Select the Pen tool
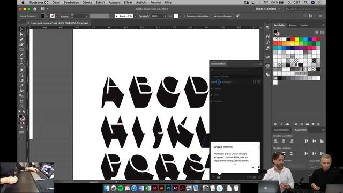The image size is (343, 193). click(x=21, y=39)
